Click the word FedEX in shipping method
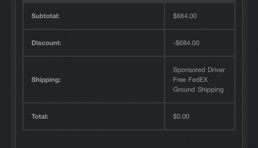The image size is (258, 148). (198, 80)
